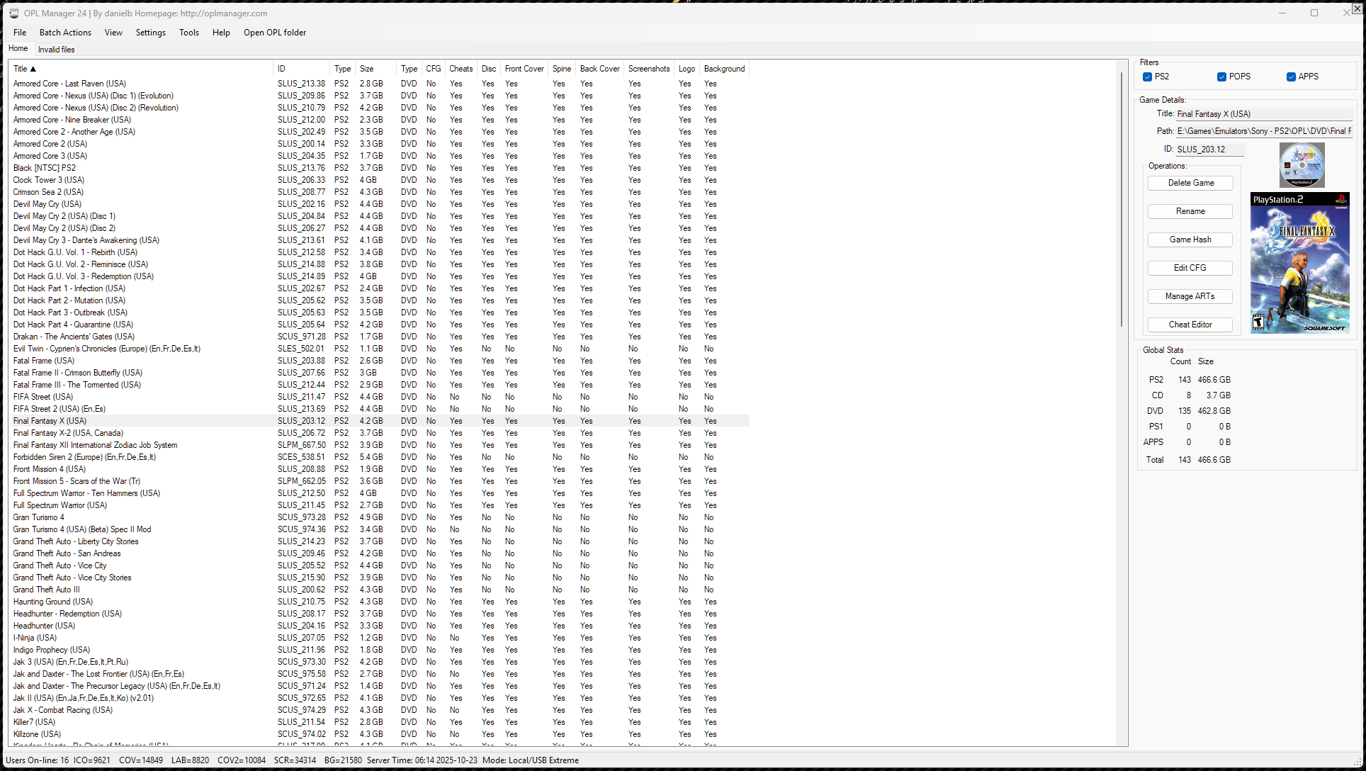
Task: Click the Final Fantasy X disc art thumbnail
Action: [x=1302, y=165]
